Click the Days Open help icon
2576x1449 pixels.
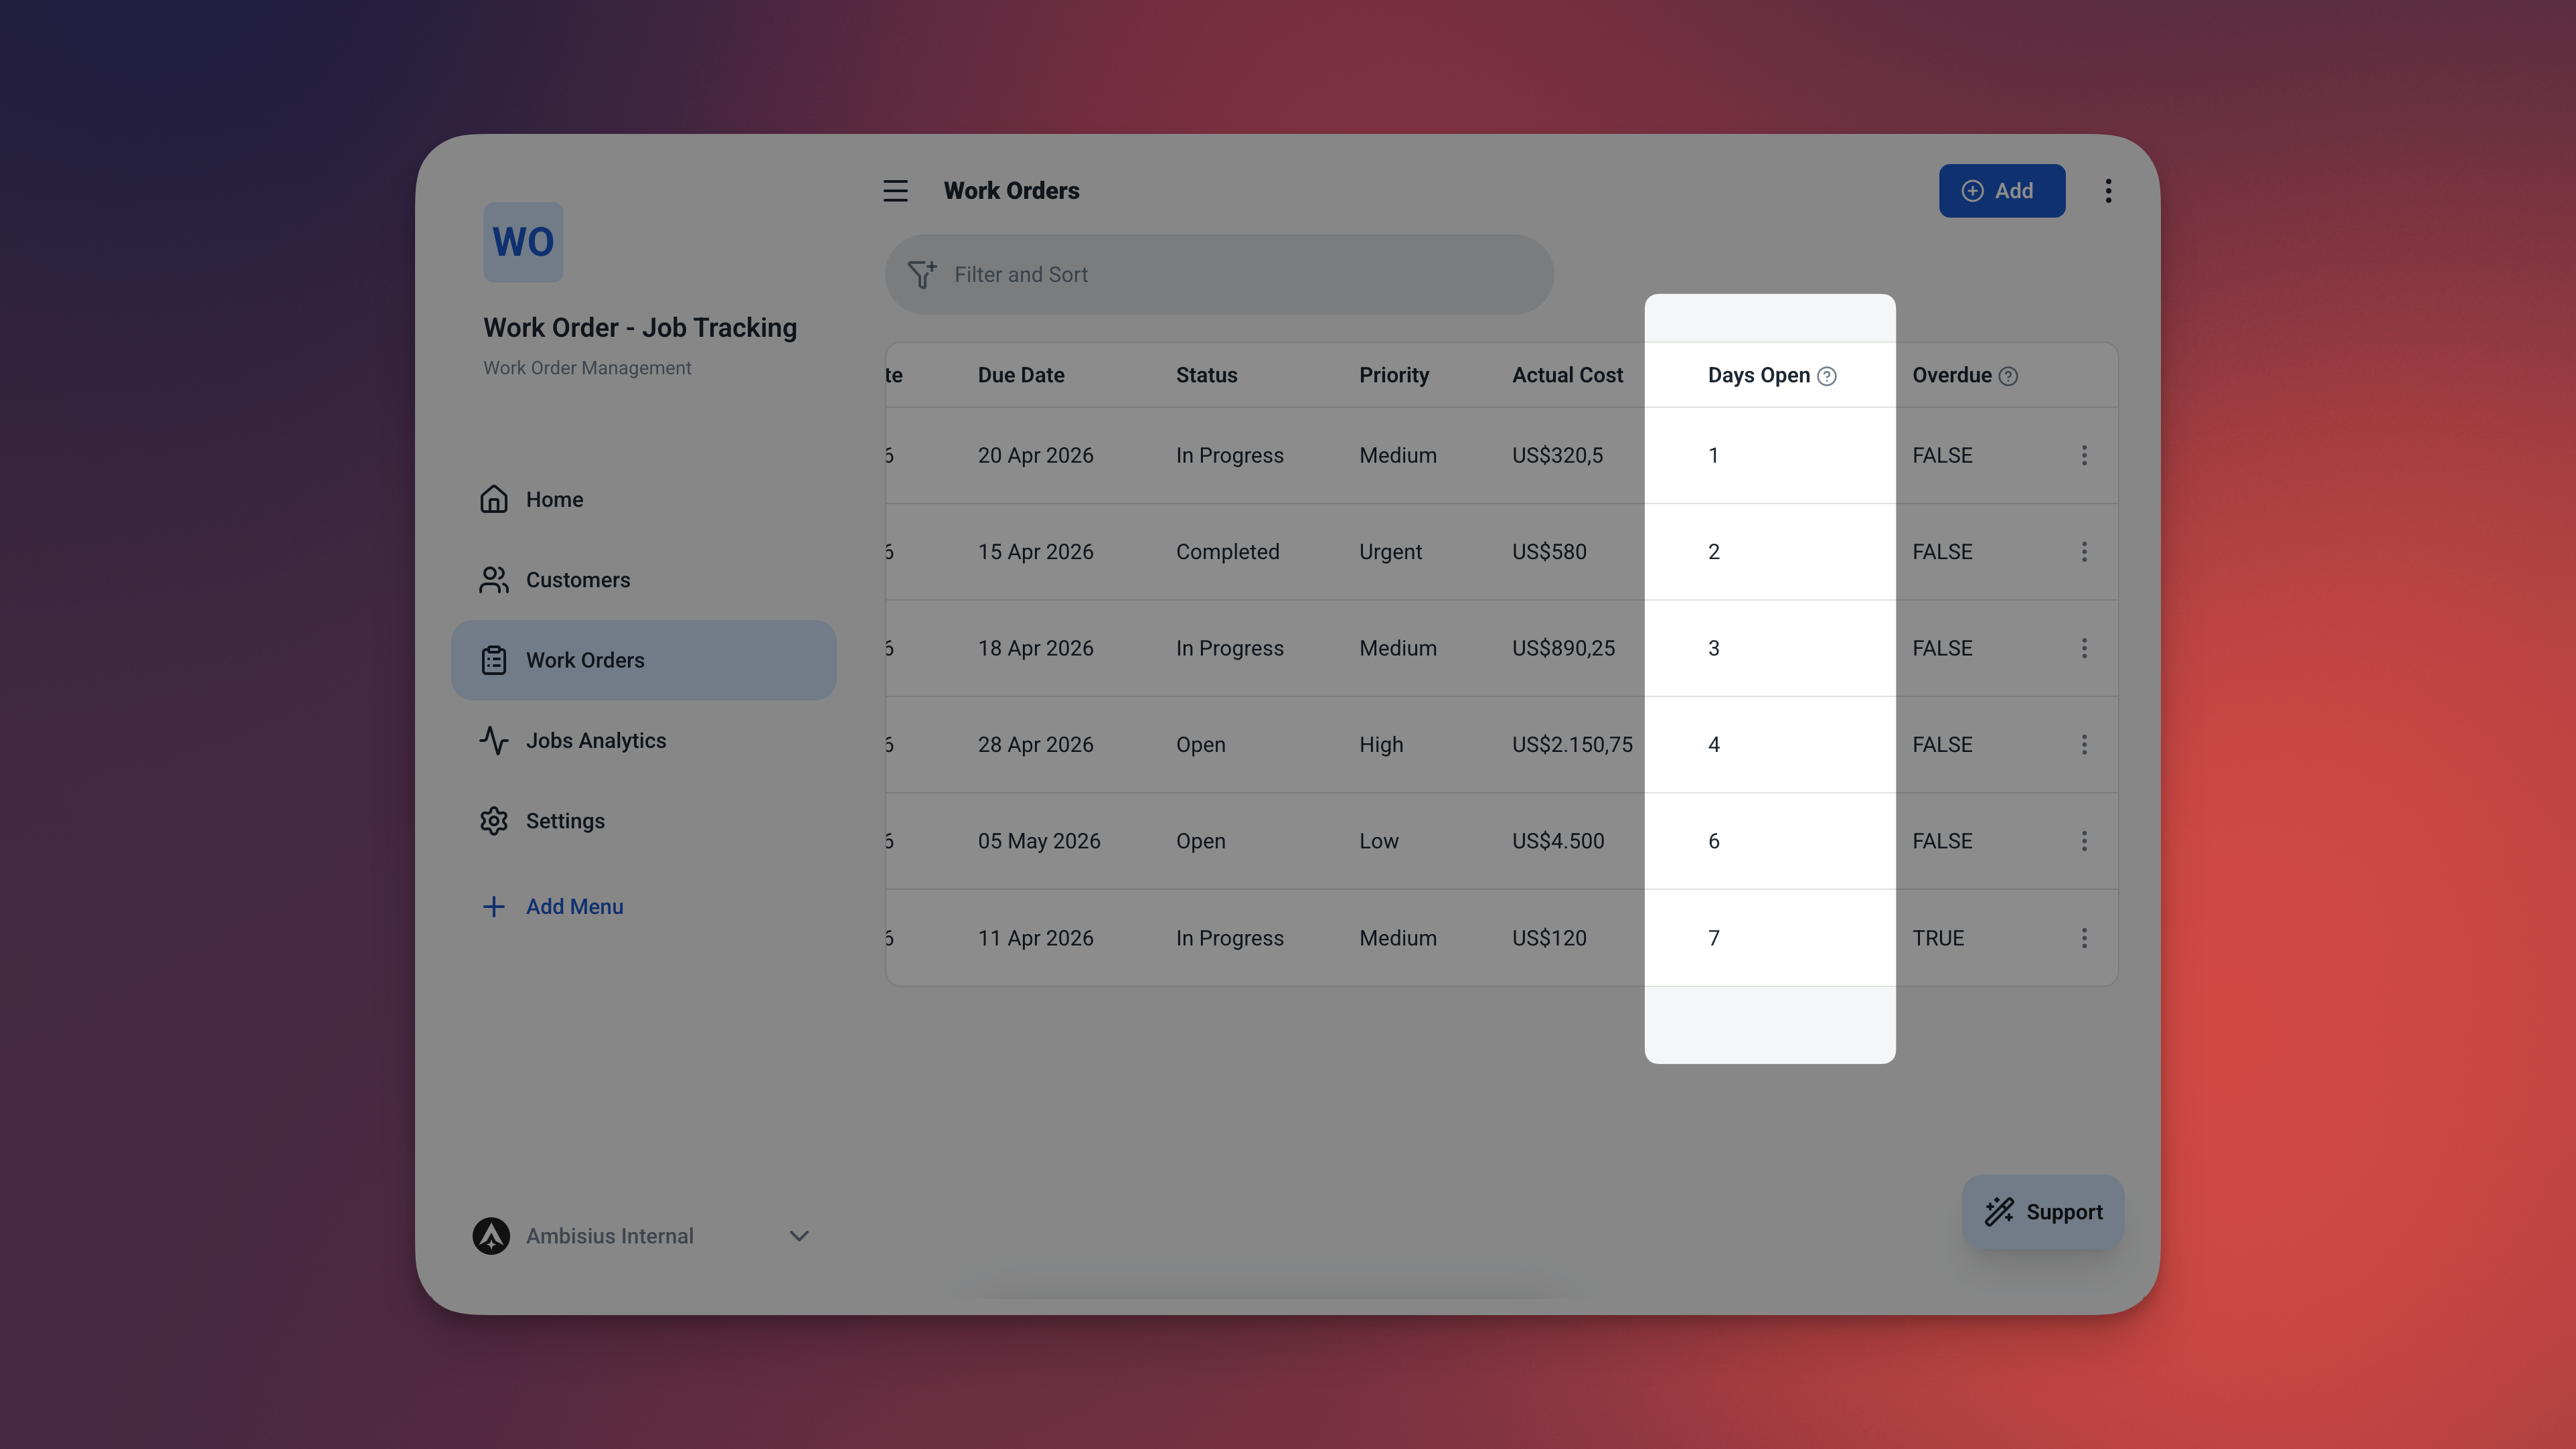(x=1827, y=376)
